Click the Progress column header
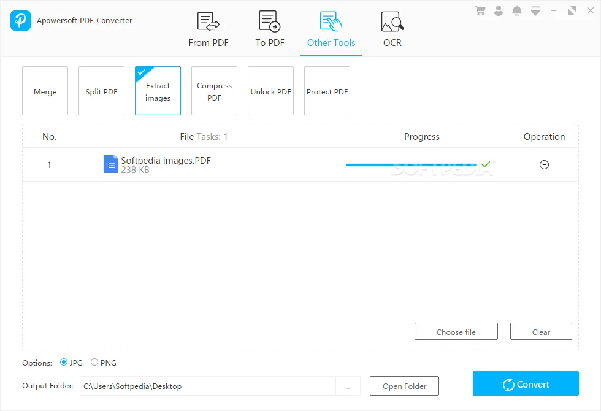The image size is (601, 411). point(422,136)
